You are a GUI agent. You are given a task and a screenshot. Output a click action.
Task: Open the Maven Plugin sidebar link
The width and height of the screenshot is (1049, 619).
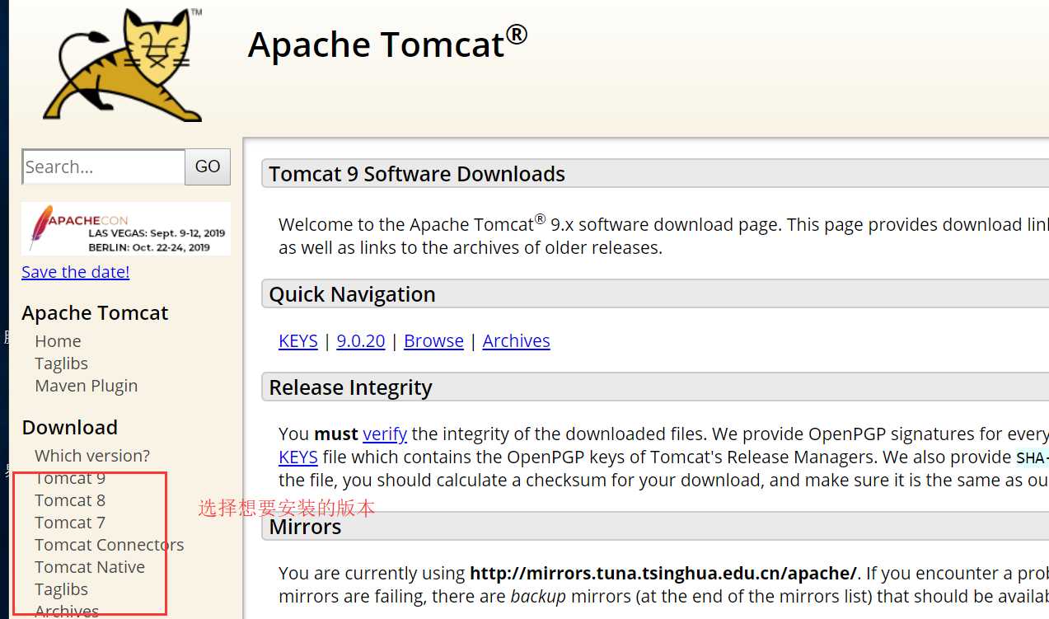pos(87,386)
